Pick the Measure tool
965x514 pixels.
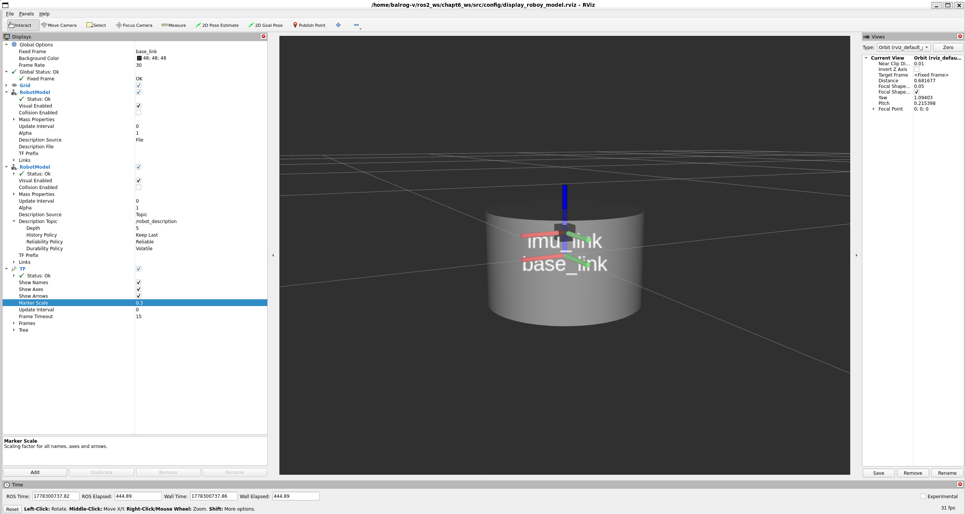point(174,25)
